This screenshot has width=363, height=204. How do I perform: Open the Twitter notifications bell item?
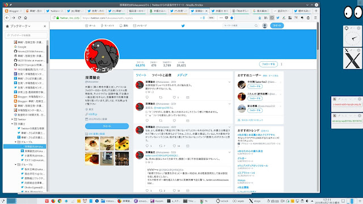tap(124, 25)
